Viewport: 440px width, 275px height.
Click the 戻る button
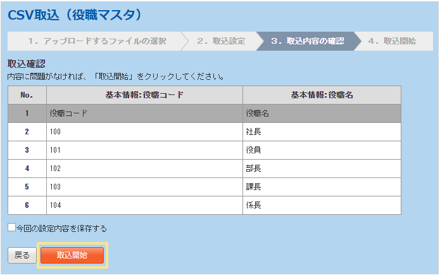(22, 255)
